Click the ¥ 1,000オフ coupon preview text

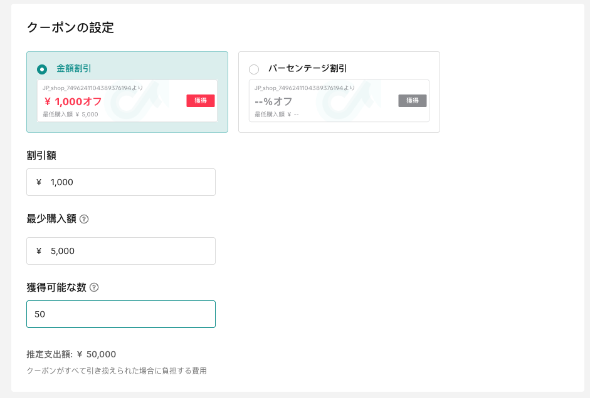[x=73, y=101]
